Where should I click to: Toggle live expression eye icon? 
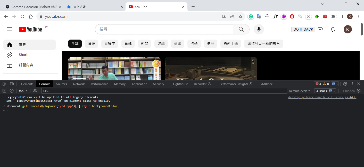point(35,91)
